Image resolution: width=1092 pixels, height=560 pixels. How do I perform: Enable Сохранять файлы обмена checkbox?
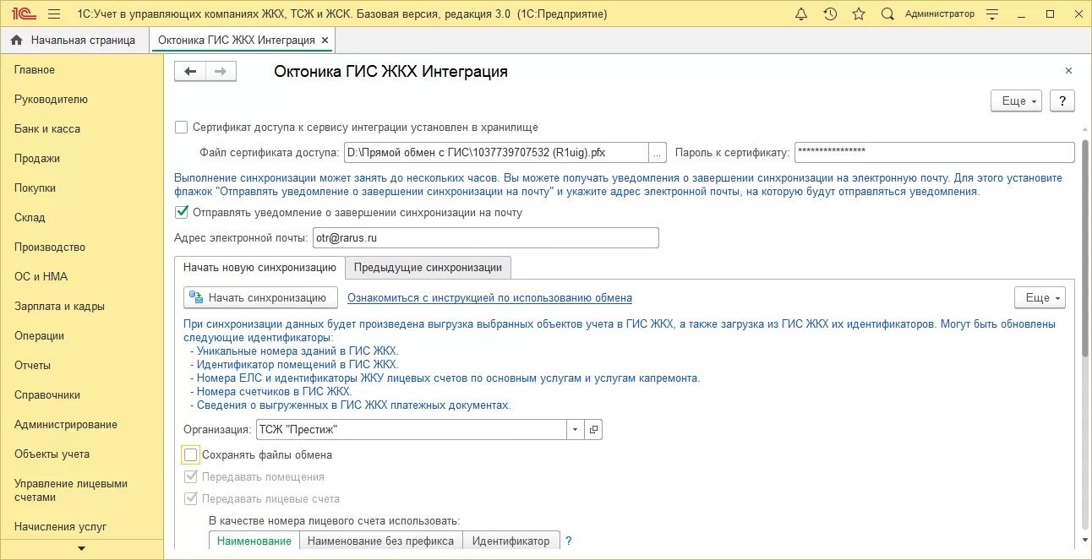click(191, 454)
